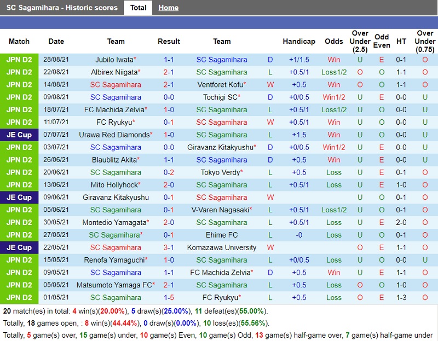Click the JE Cup badge dated 07/07/21
438x341 pixels.
[x=19, y=135]
